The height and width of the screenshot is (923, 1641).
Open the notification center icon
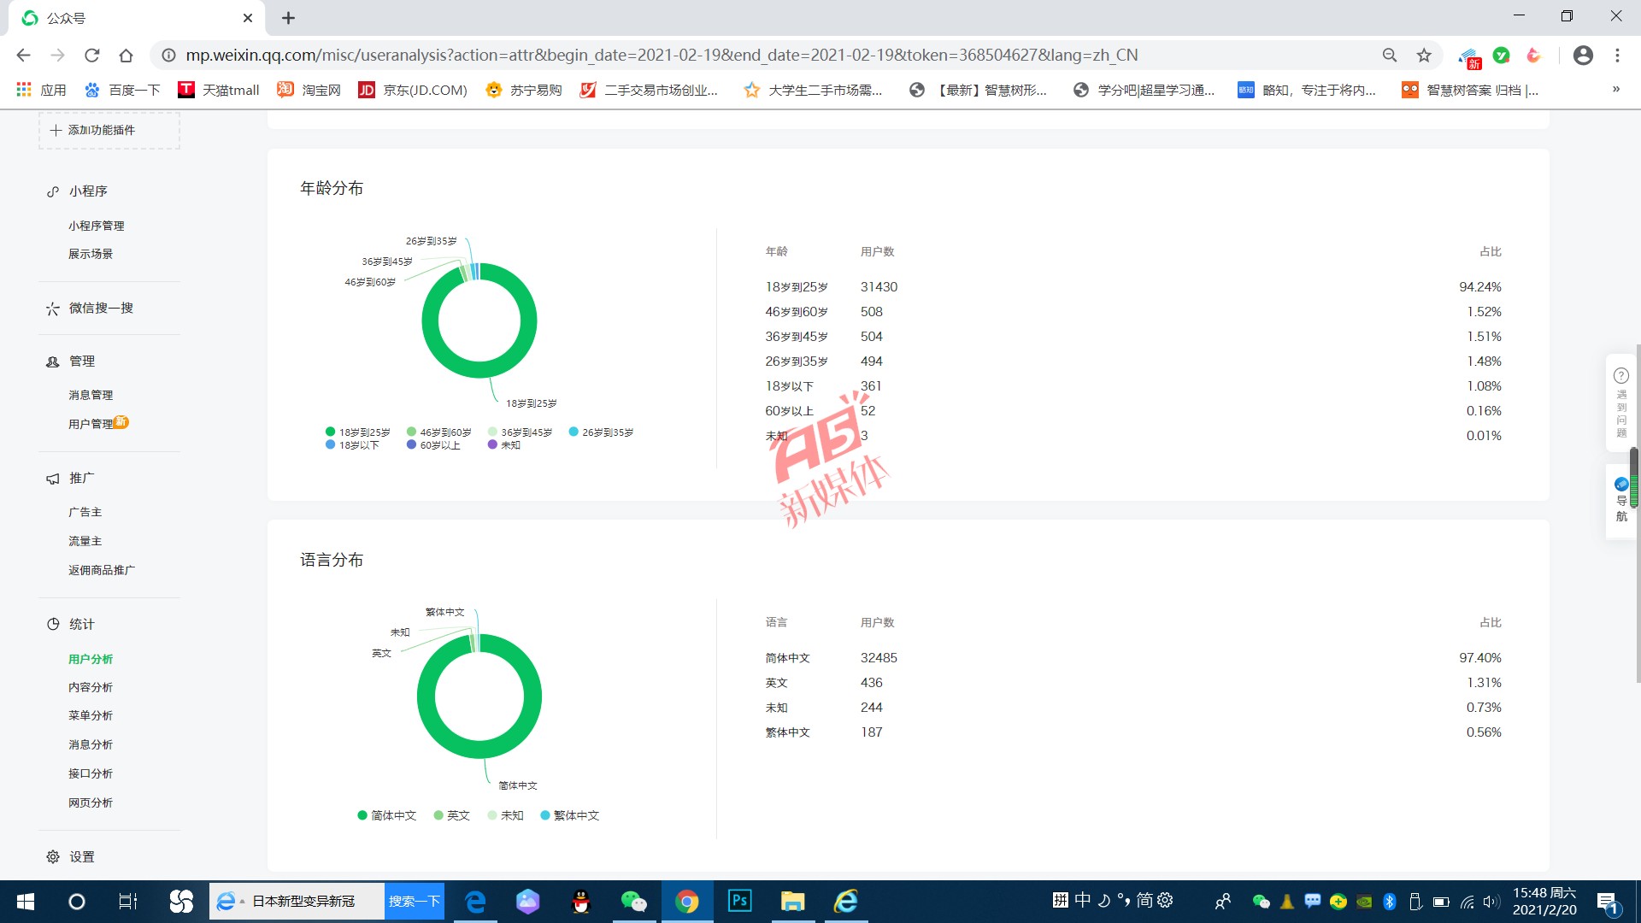(1609, 902)
